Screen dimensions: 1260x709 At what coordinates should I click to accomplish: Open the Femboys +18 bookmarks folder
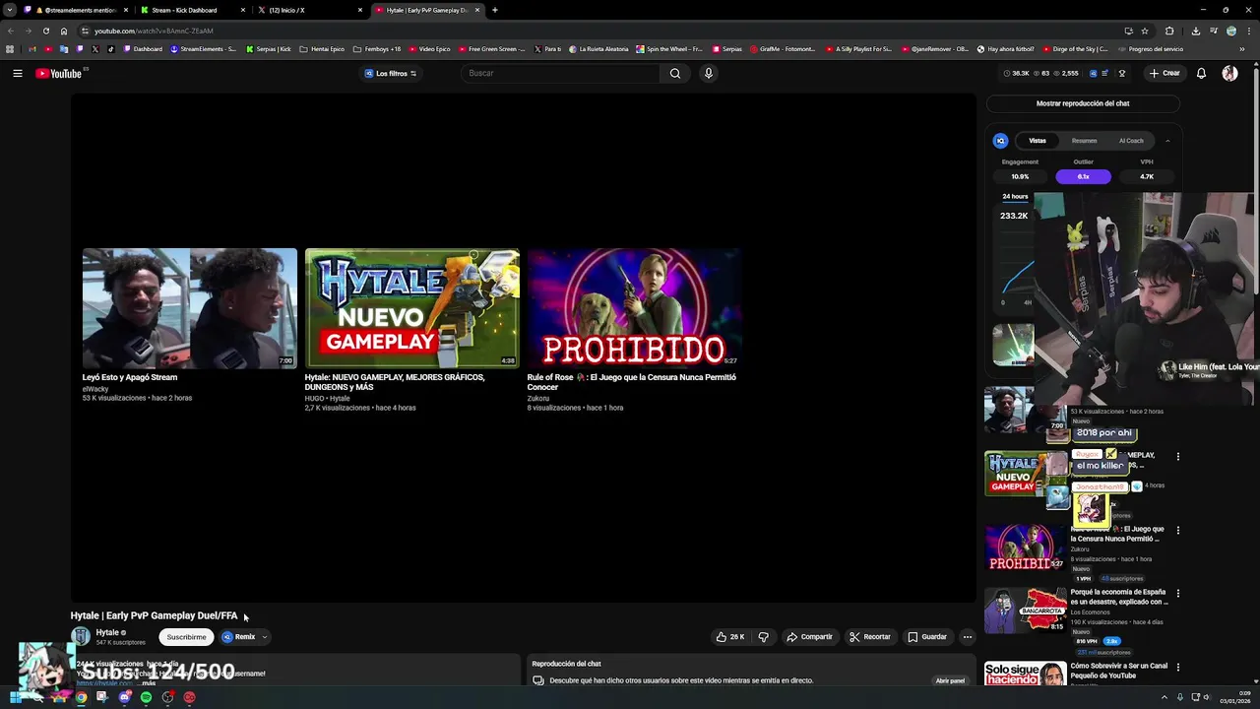click(x=377, y=49)
